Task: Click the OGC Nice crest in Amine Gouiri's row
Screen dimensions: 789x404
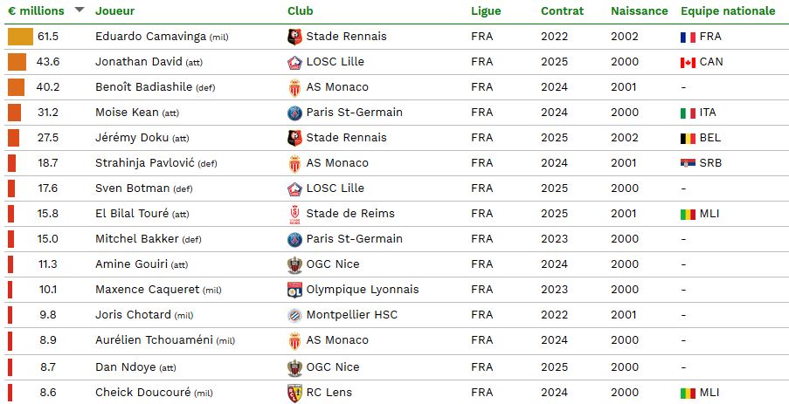Action: point(294,264)
